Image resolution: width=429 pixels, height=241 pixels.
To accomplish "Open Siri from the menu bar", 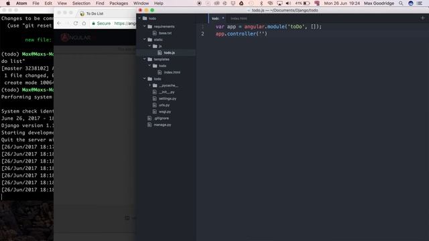I will (x=410, y=3).
